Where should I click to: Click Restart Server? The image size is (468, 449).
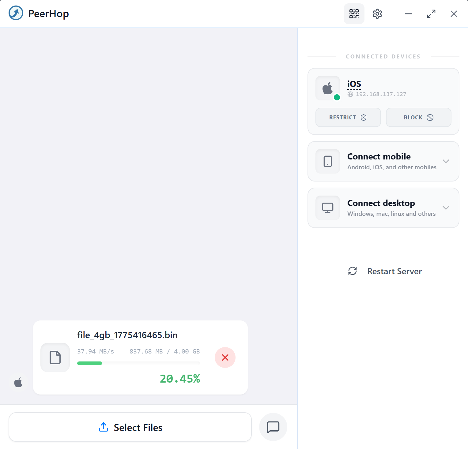tap(385, 271)
